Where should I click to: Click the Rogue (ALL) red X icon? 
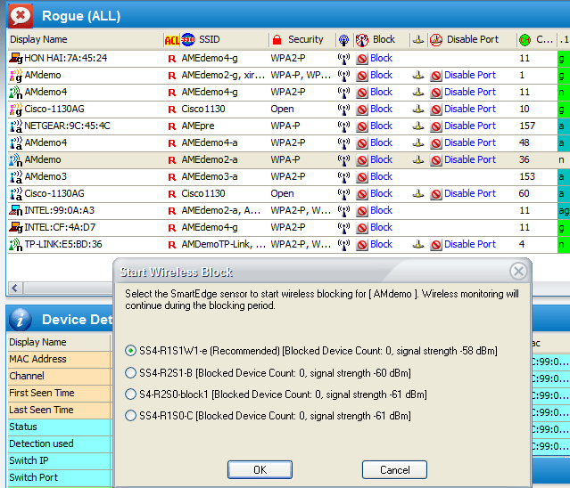[21, 16]
